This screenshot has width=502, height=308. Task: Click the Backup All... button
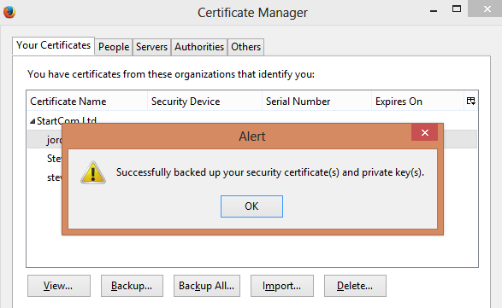coord(207,286)
